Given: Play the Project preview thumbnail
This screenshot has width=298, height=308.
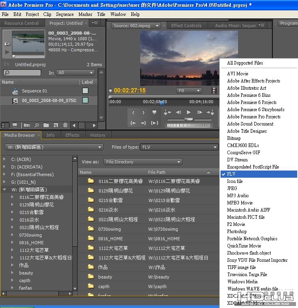Looking at the screenshot, I should coord(7,52).
